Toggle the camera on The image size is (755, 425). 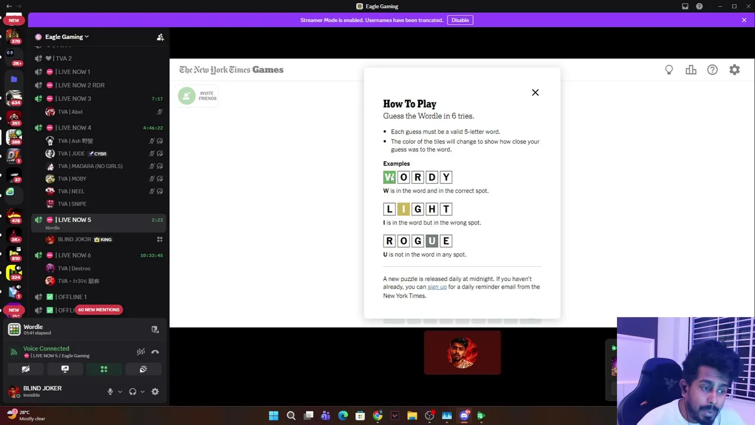tap(26, 369)
